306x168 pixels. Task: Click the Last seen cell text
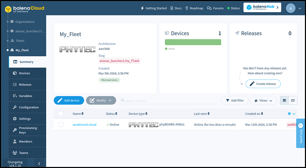[x=215, y=124]
